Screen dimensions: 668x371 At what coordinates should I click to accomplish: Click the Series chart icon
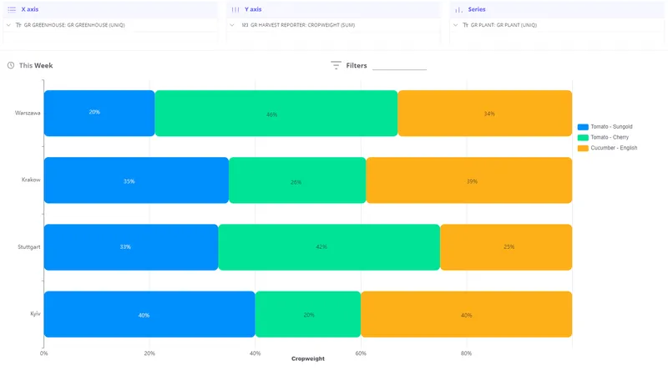point(458,9)
